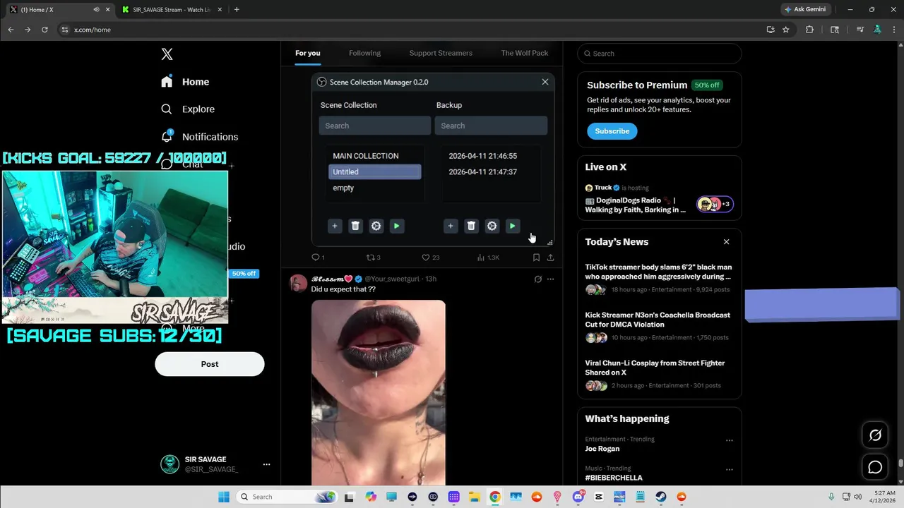Dismiss Today's News panel
The width and height of the screenshot is (904, 508).
coord(726,242)
